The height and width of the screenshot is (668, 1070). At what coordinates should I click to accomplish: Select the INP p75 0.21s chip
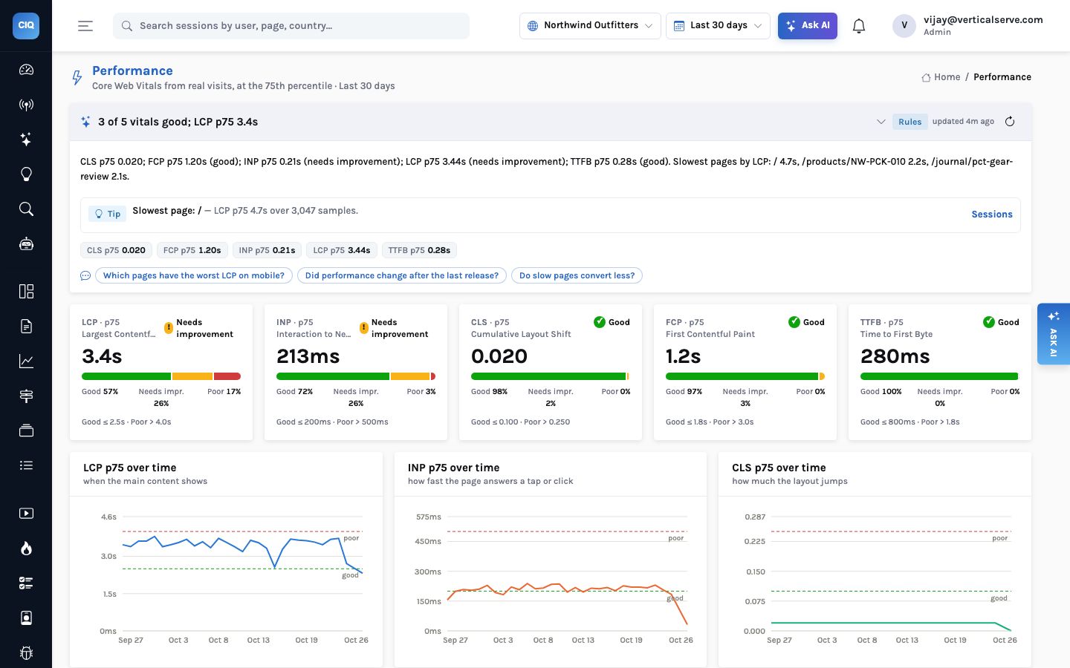(267, 250)
